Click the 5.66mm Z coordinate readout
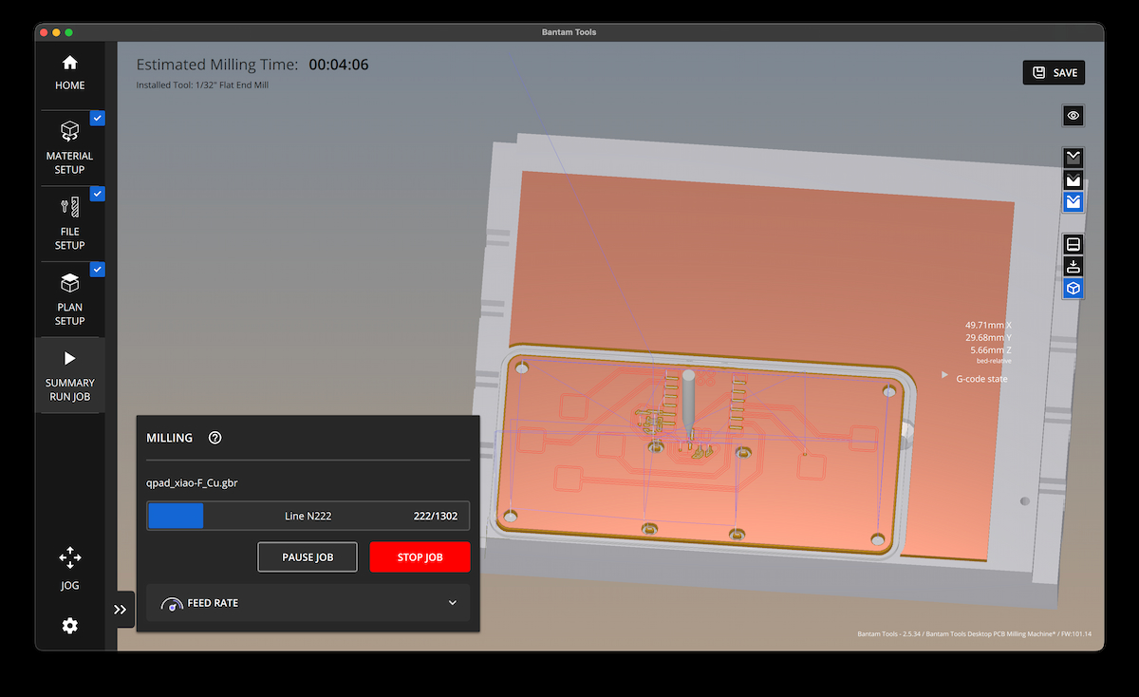 tap(991, 349)
